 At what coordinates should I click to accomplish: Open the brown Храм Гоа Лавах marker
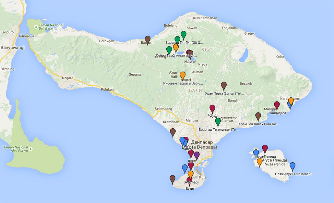(258, 116)
